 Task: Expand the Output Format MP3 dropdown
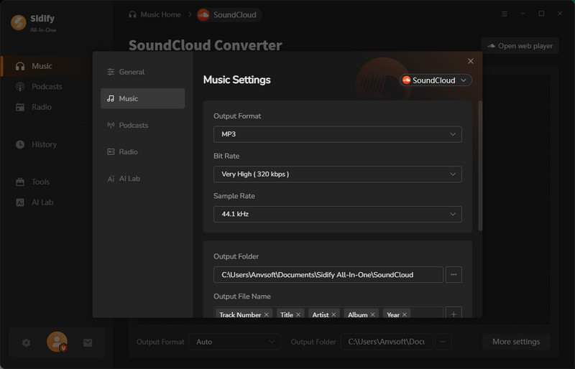337,134
